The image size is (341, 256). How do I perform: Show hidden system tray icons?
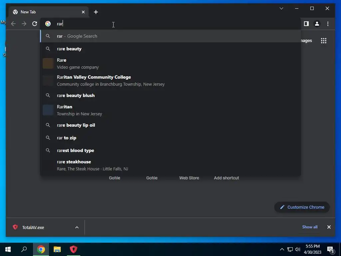coord(282,249)
